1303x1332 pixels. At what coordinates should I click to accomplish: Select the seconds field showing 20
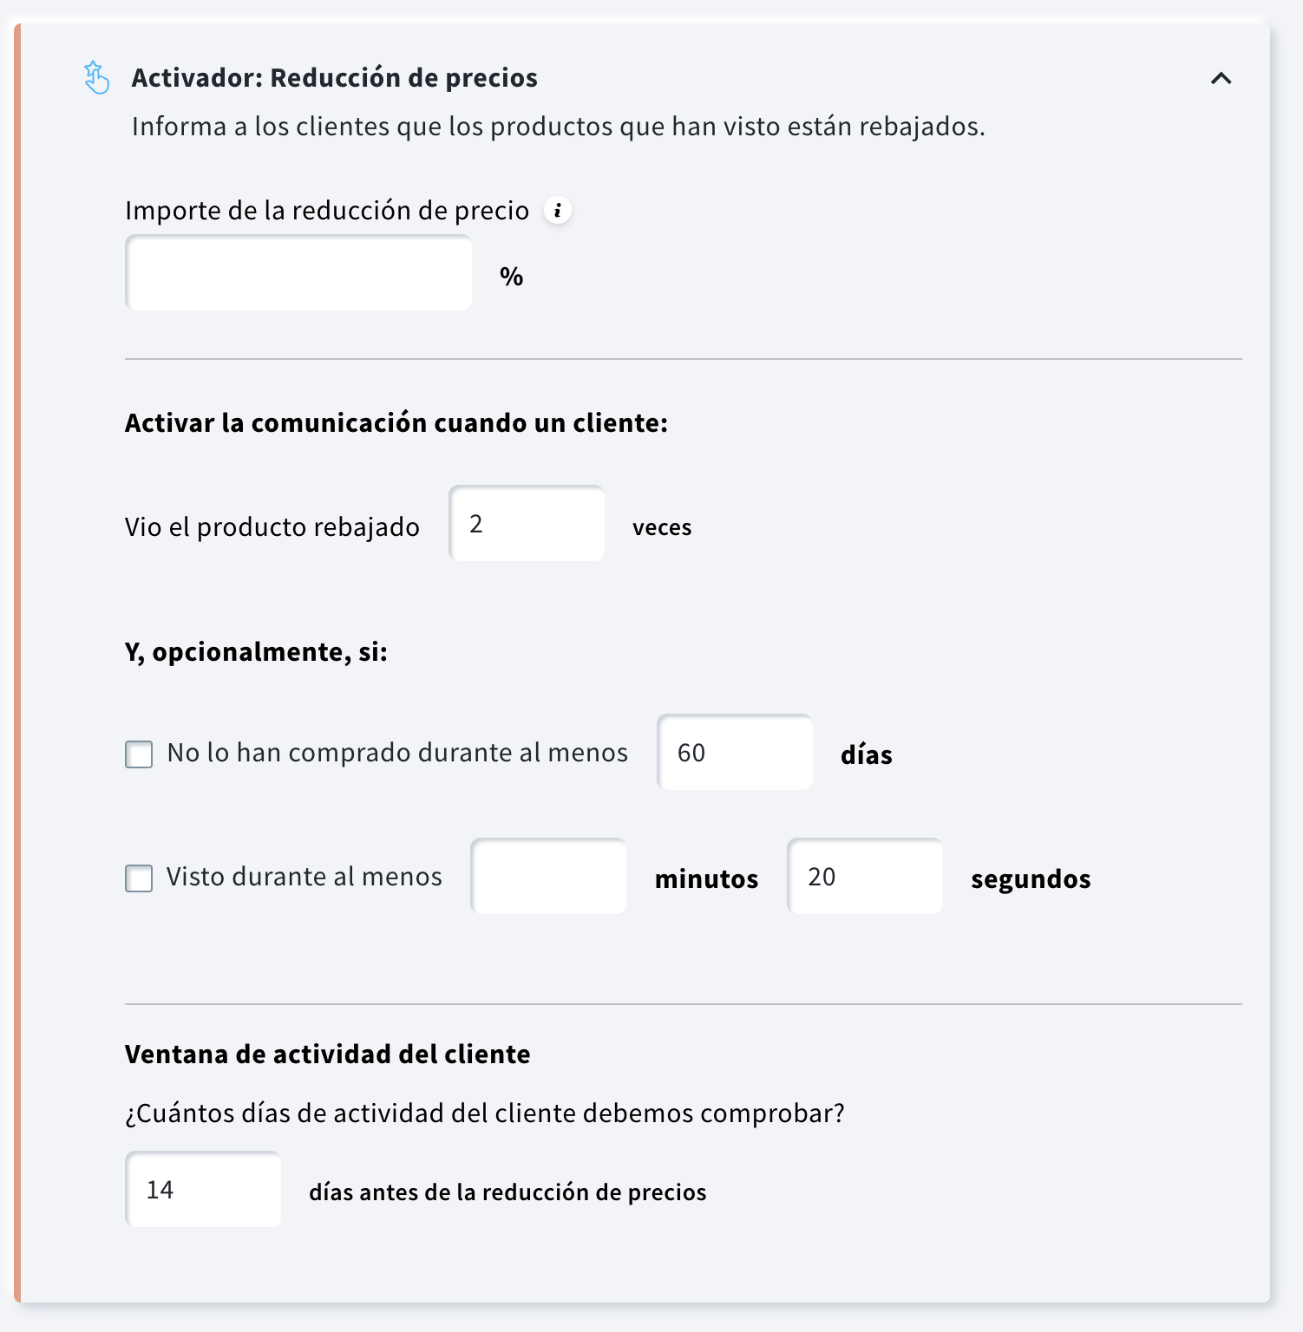pyautogui.click(x=865, y=877)
